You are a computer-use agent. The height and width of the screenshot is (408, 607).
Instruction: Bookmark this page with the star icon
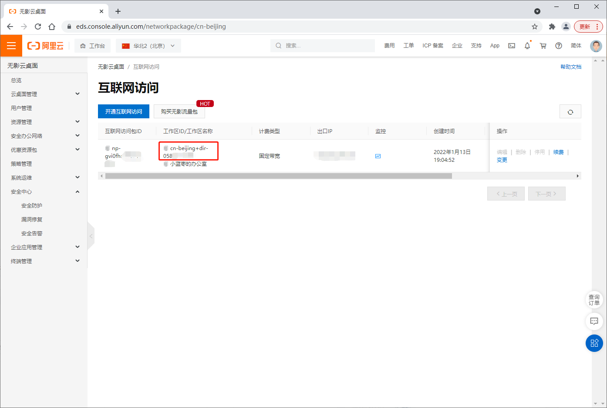pyautogui.click(x=535, y=27)
